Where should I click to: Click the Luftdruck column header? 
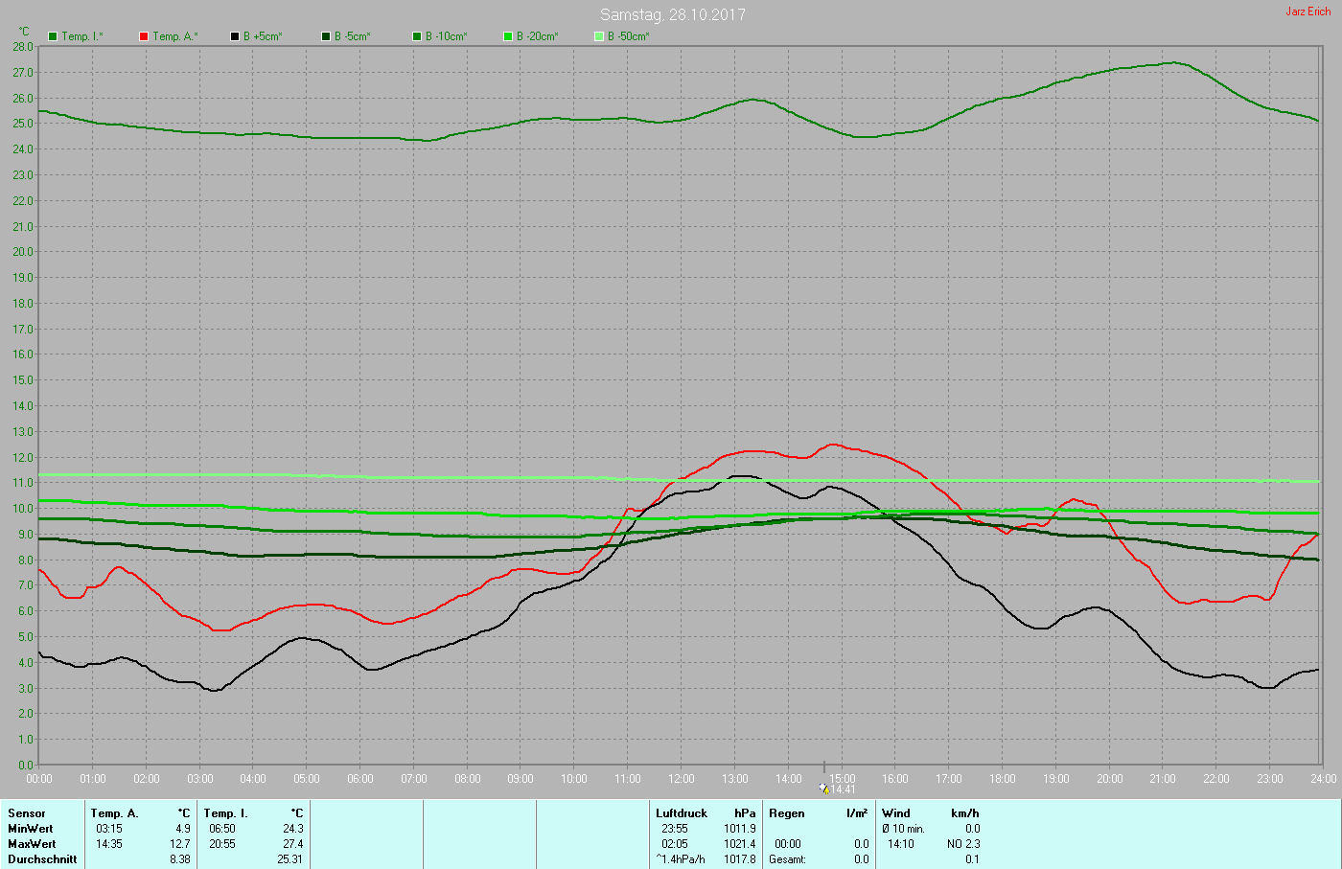(682, 813)
